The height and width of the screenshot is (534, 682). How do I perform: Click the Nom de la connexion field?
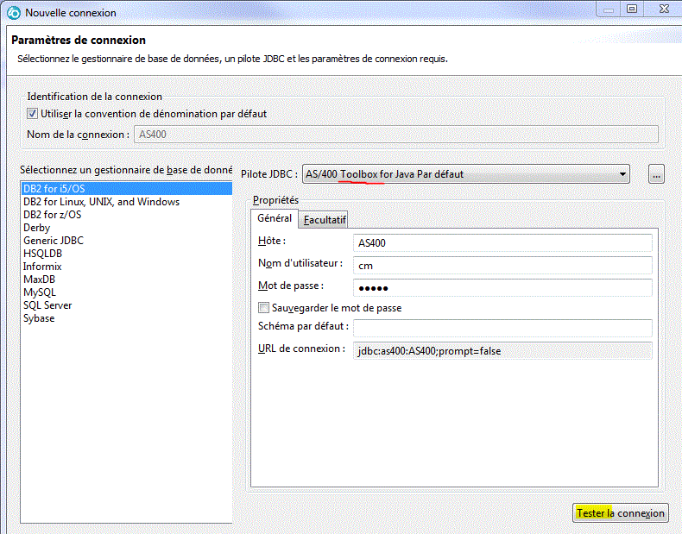coord(395,135)
